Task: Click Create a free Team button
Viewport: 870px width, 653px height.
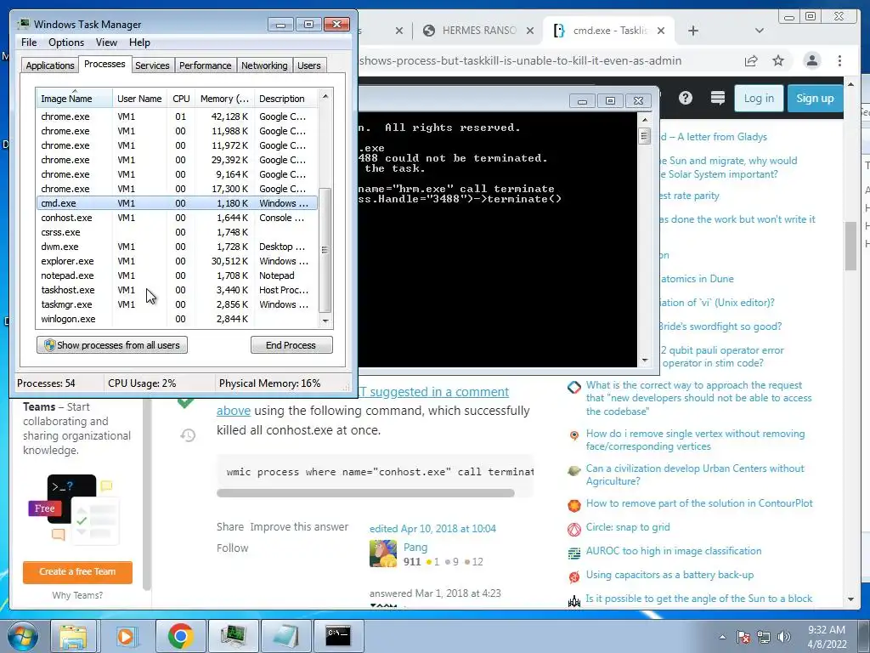Action: point(77,572)
